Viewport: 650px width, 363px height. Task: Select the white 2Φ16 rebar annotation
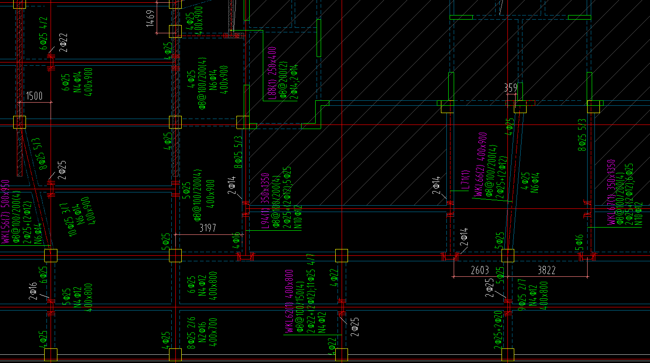[33, 291]
